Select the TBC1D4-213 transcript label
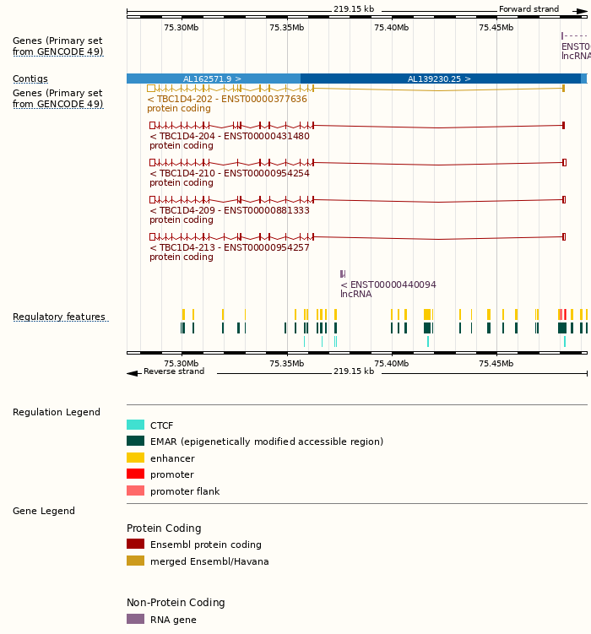The height and width of the screenshot is (634, 591). coord(229,247)
